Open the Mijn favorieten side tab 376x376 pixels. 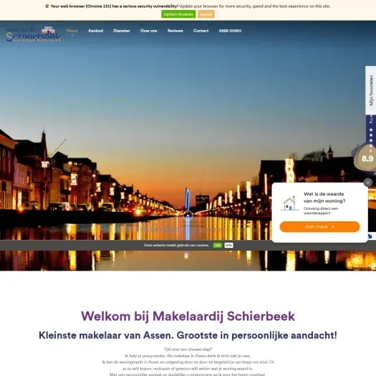coord(371,90)
